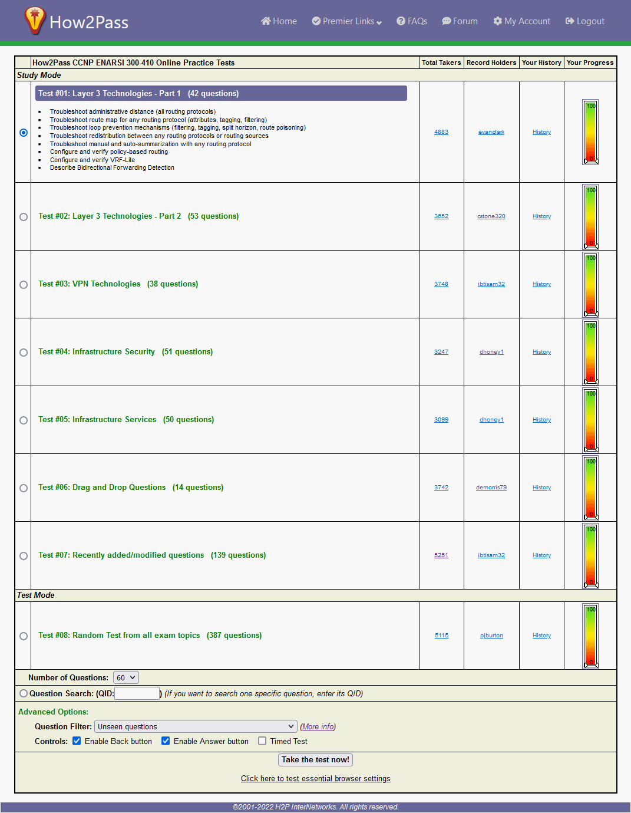Click Test #07 total takers 5251
The image size is (631, 813).
coord(441,555)
